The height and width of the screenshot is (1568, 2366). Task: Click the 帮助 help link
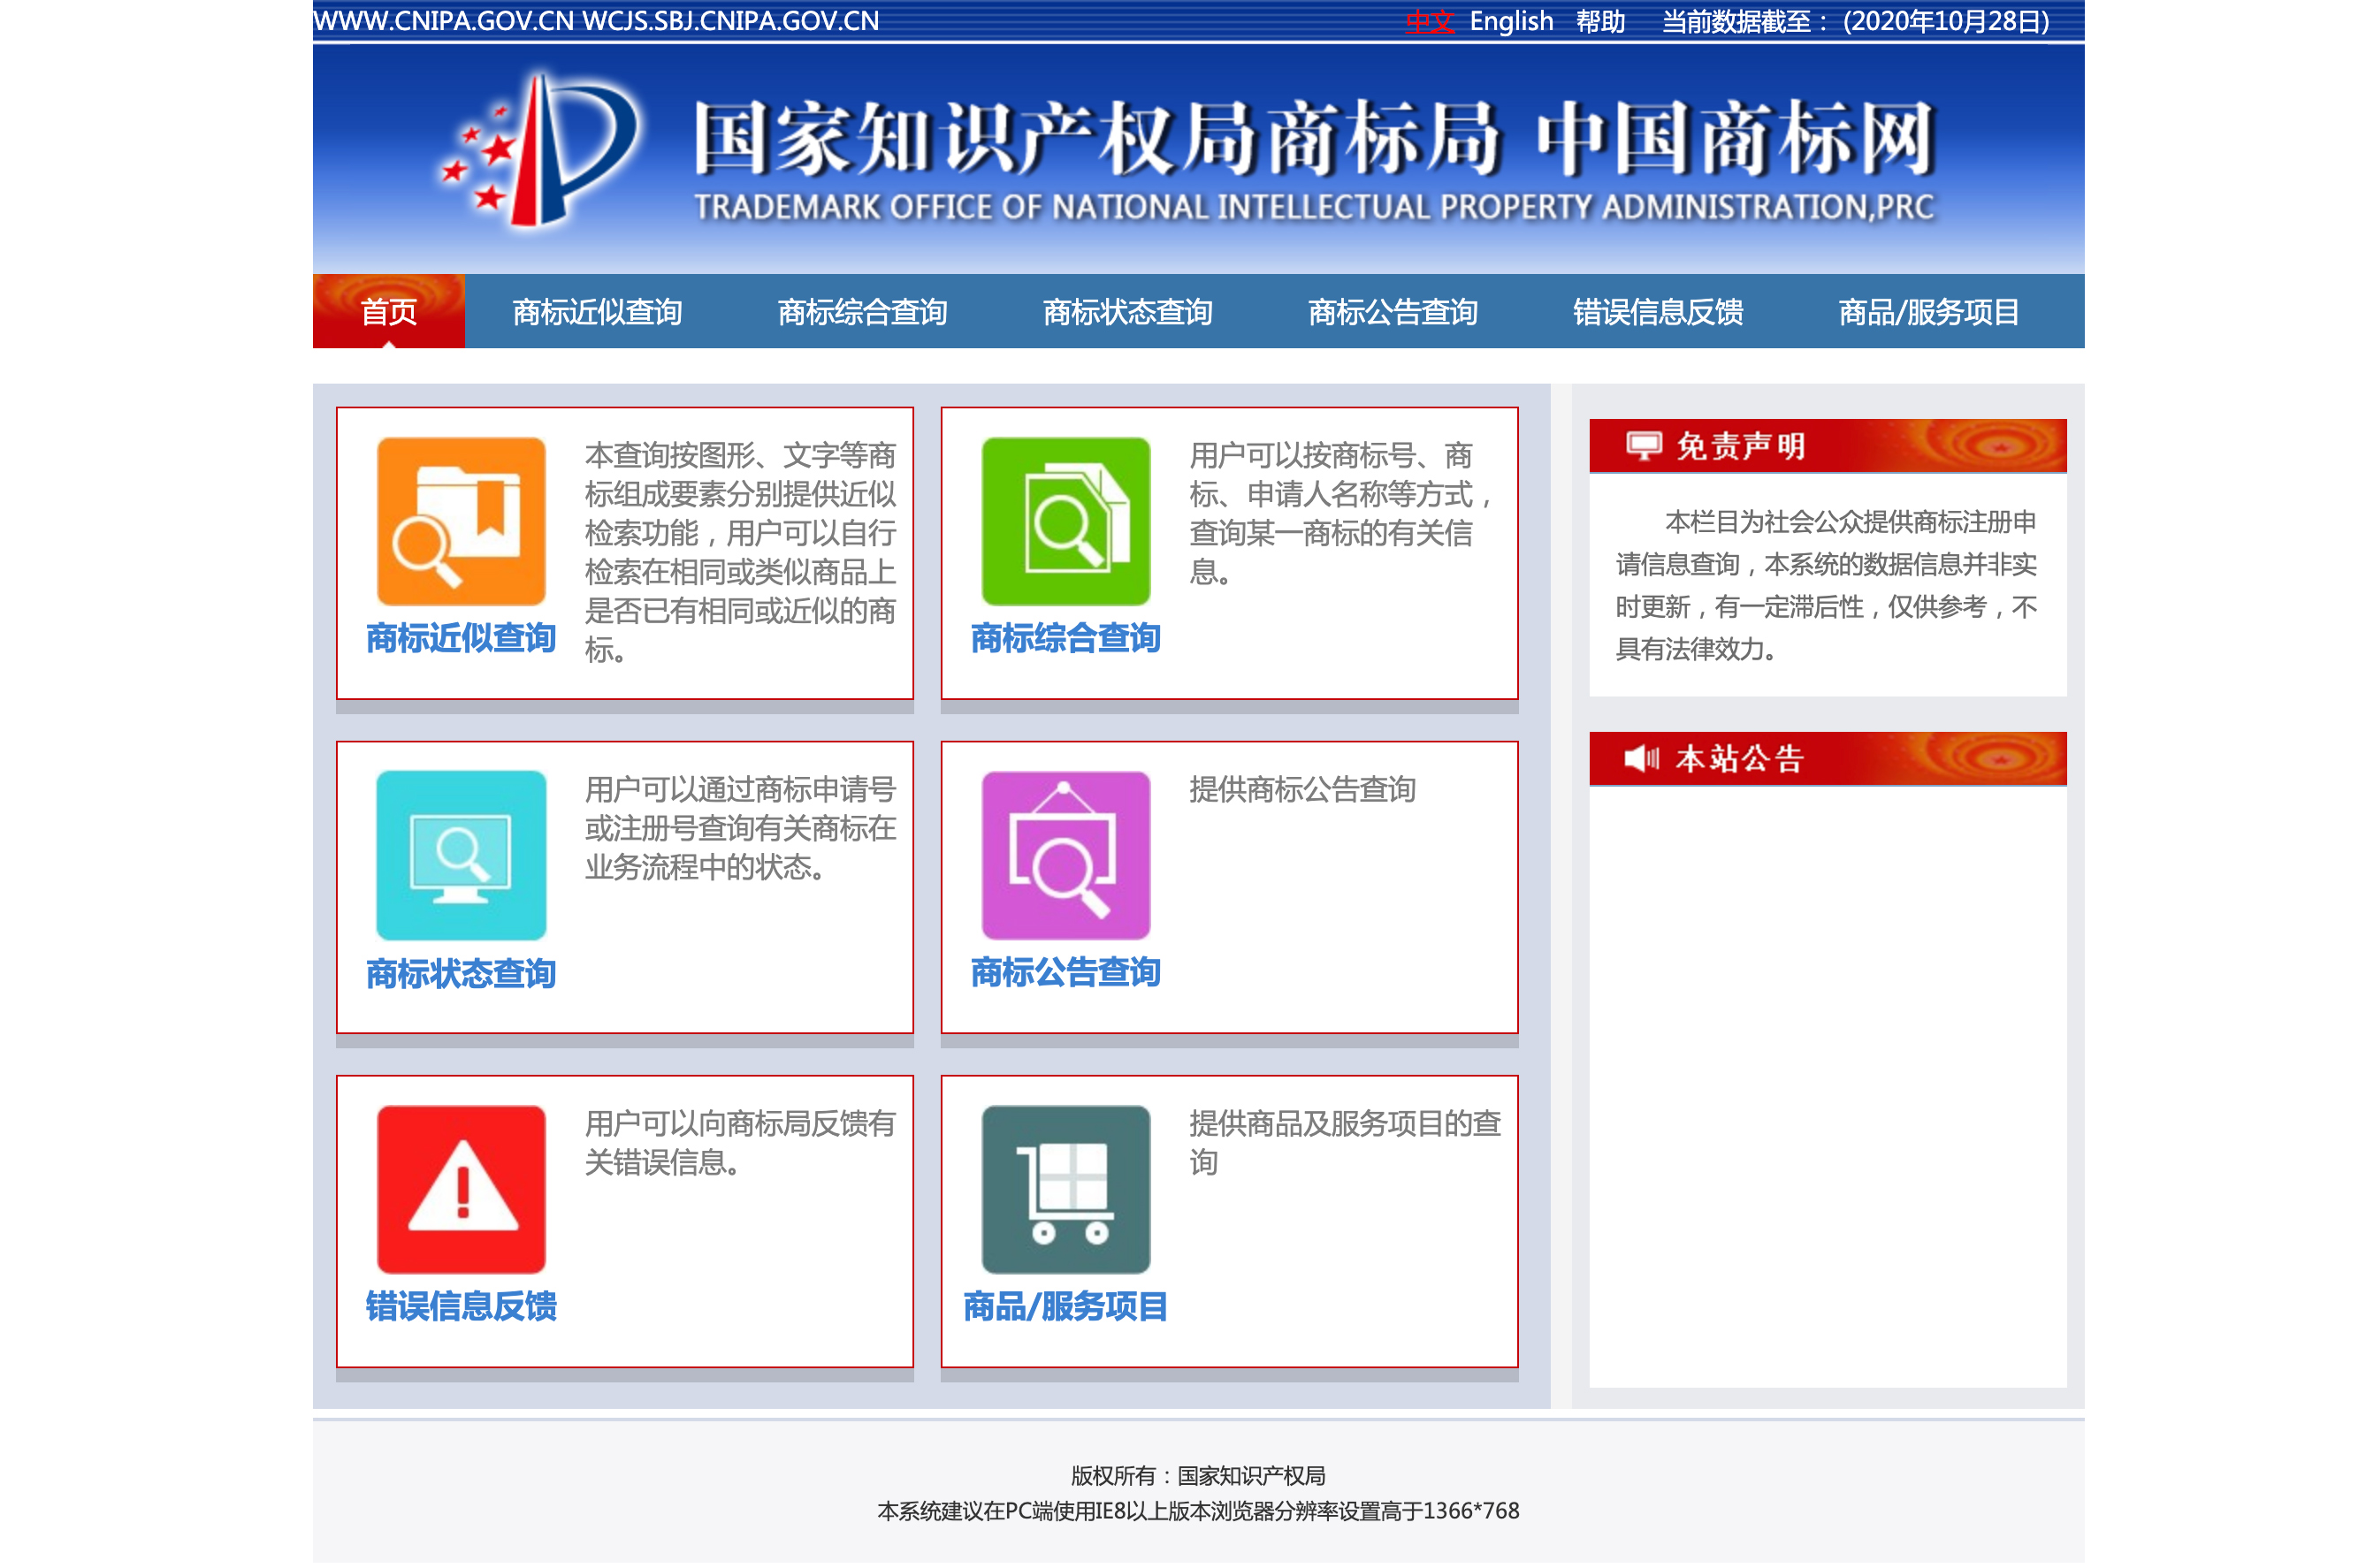point(1599,21)
